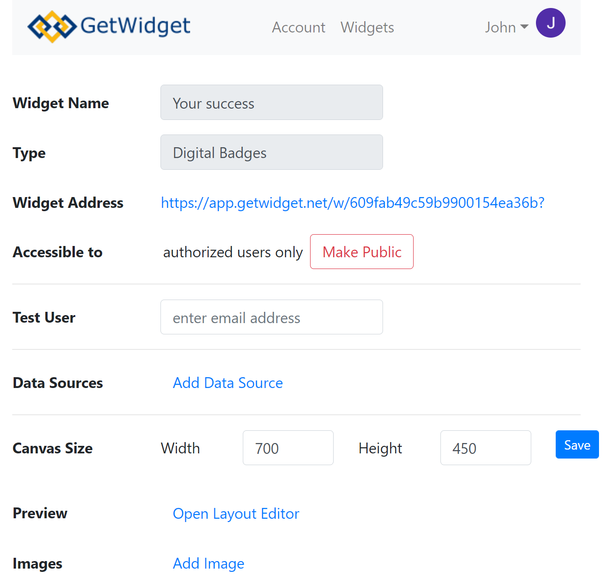This screenshot has width=607, height=578.
Task: Click 'authorized users only' text
Action: tap(233, 252)
